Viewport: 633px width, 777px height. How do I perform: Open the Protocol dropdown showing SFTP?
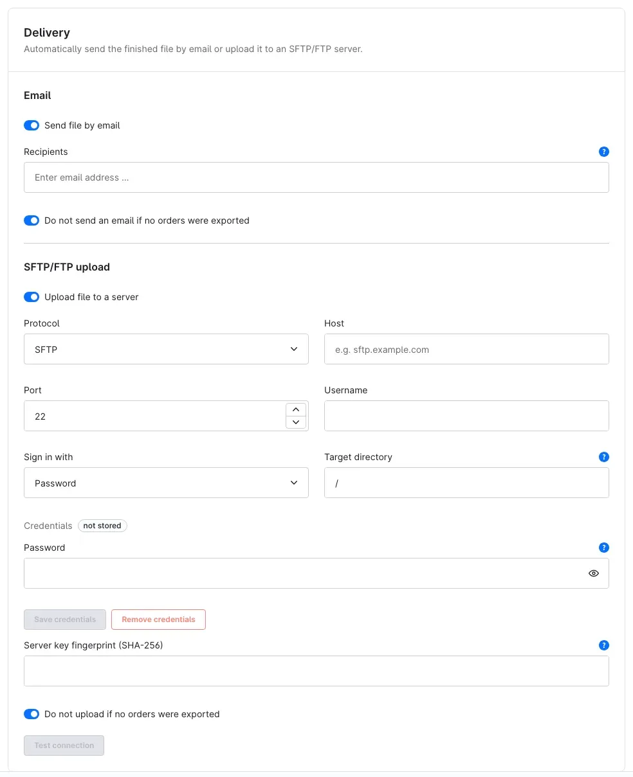pyautogui.click(x=166, y=349)
